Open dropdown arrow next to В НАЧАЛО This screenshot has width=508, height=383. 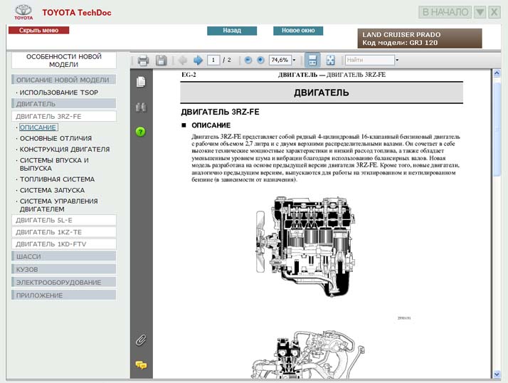point(480,12)
